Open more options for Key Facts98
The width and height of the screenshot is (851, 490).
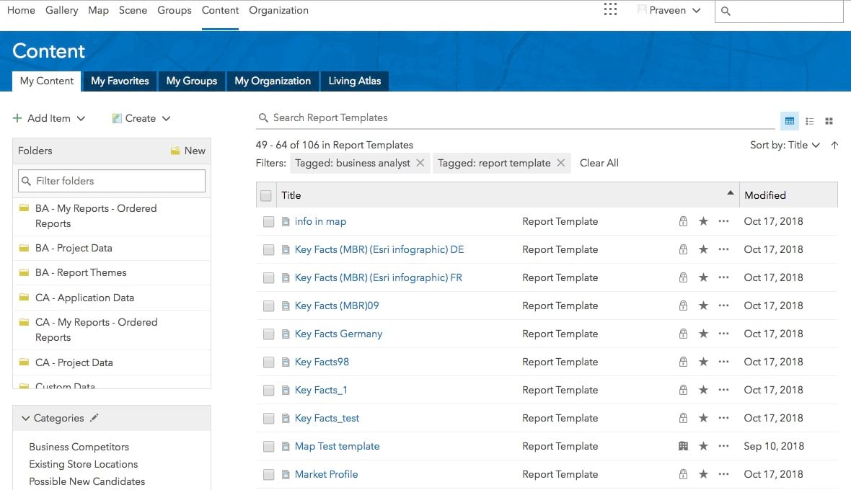click(x=723, y=362)
